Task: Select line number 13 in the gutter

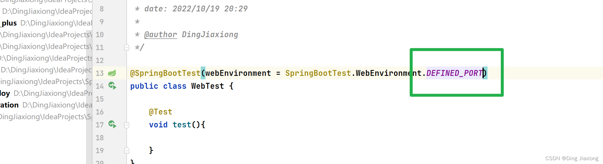Action: 100,73
